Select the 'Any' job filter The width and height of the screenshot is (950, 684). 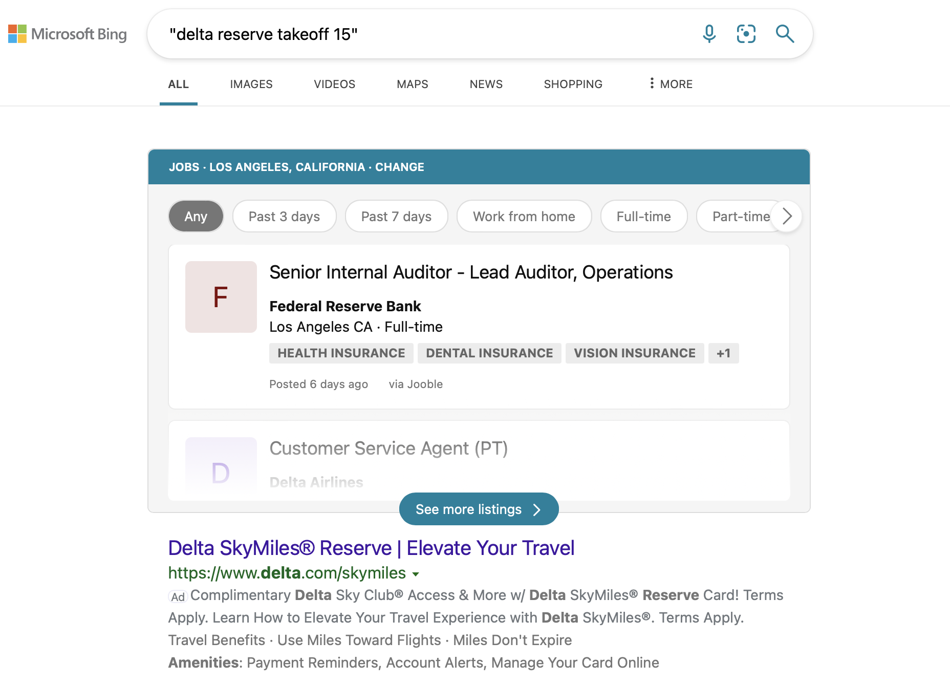[196, 217]
